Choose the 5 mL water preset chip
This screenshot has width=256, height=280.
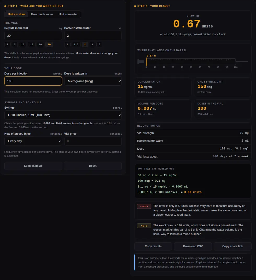[100, 44]
